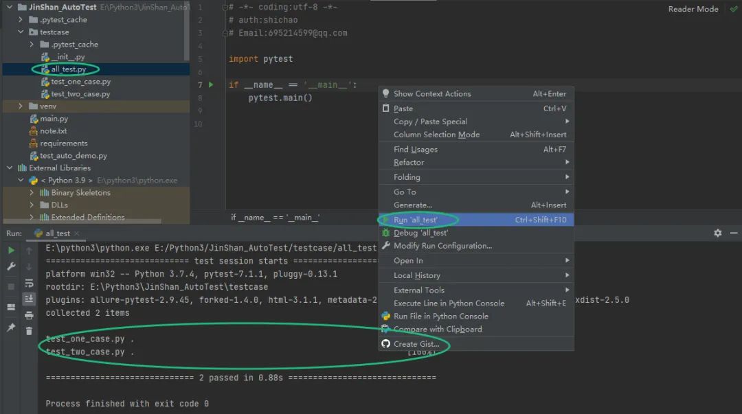Choose Create Gist... from context menu

click(x=476, y=344)
